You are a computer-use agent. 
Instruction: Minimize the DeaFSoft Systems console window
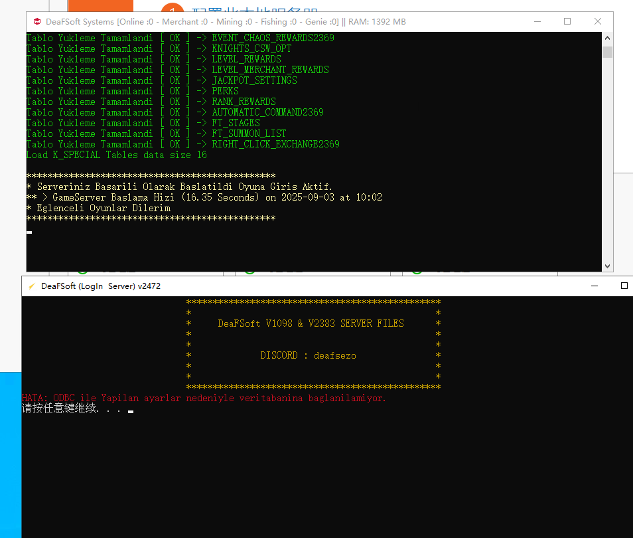click(537, 21)
